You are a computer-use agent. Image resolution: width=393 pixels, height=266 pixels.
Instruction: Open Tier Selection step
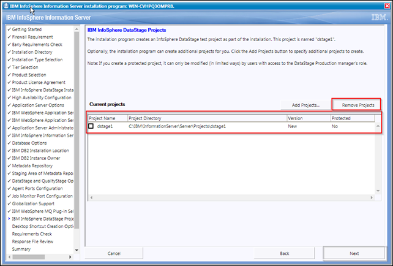click(25, 67)
